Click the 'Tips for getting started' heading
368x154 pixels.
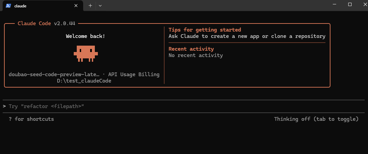click(204, 30)
